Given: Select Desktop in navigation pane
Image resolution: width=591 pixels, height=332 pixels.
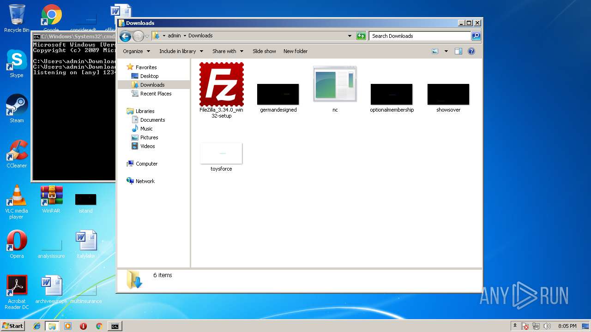Looking at the screenshot, I should (149, 76).
